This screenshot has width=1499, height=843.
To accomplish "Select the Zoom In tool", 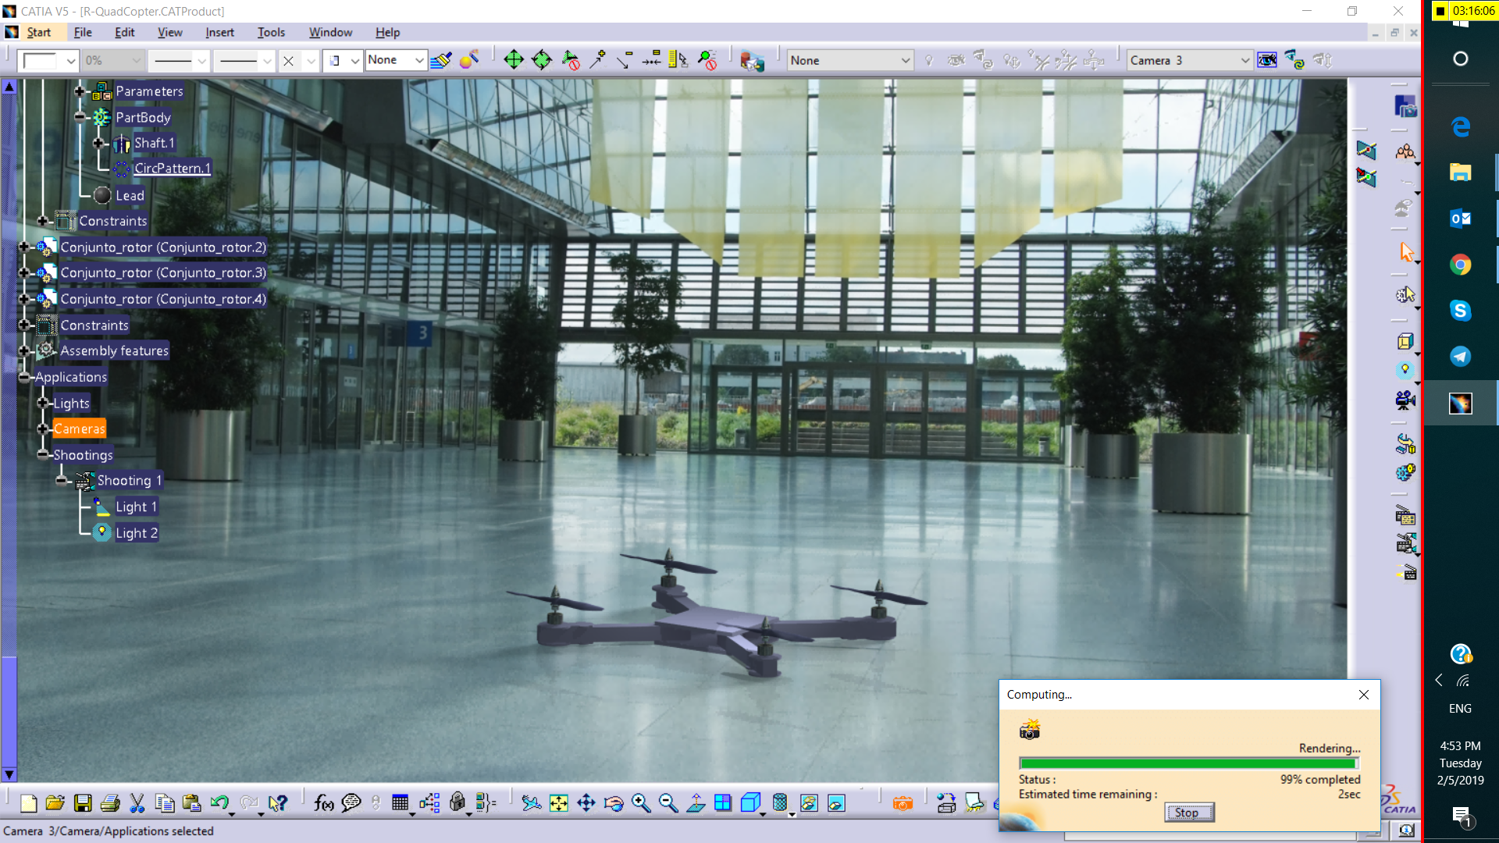I will tap(641, 803).
